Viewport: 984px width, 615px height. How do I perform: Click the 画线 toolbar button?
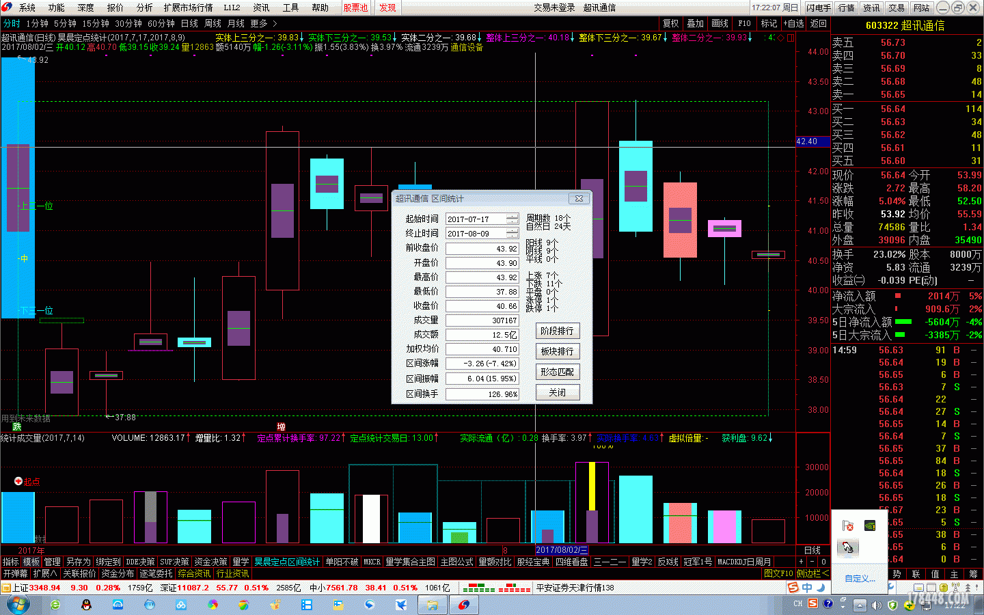[720, 23]
